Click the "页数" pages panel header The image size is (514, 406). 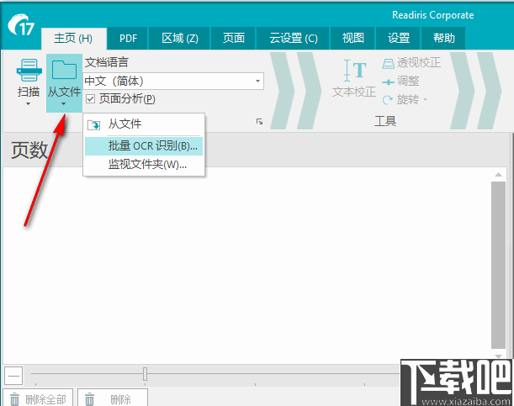point(29,150)
